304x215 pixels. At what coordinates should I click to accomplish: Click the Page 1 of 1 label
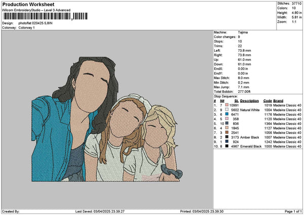[293, 211]
